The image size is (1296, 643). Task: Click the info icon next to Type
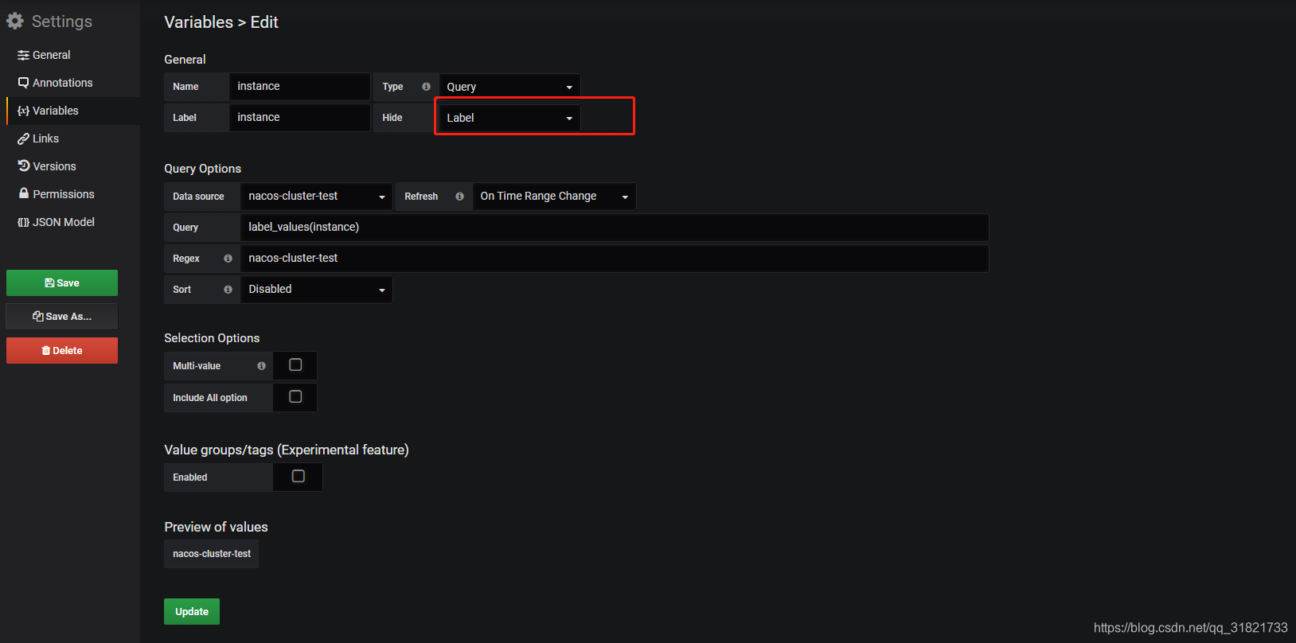pyautogui.click(x=426, y=87)
